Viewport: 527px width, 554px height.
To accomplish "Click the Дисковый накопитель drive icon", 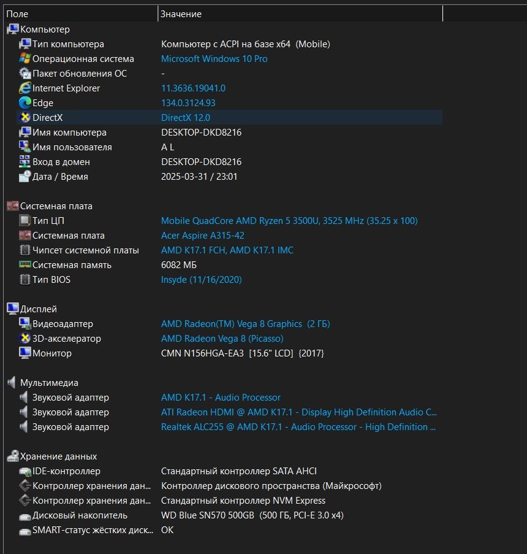I will tap(25, 517).
